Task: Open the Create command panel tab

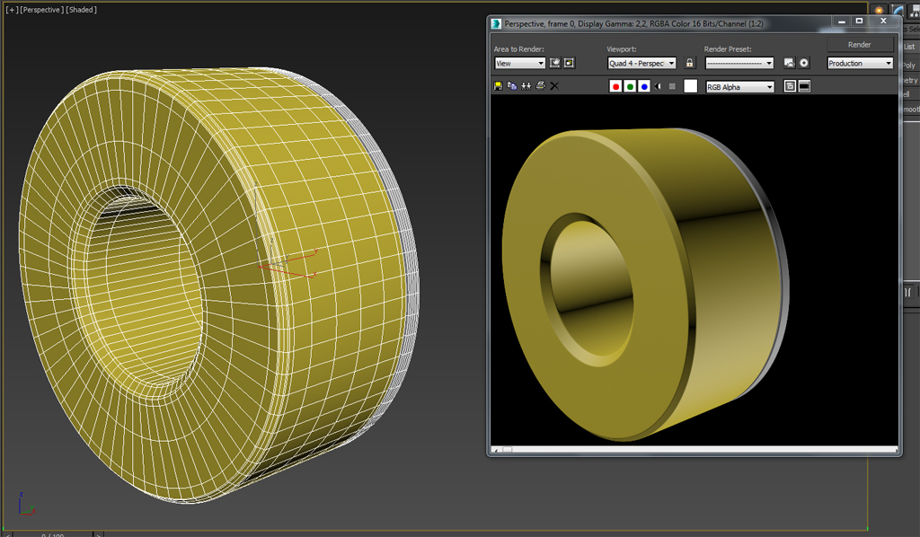Action: (x=879, y=10)
